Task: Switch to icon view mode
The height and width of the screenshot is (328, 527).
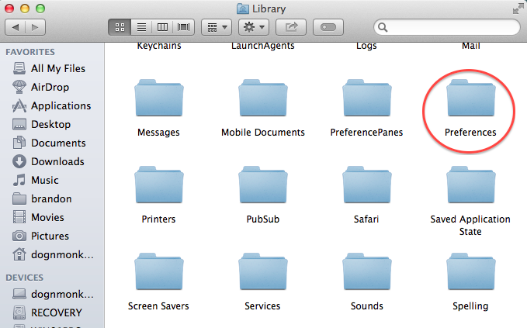Action: [120, 27]
